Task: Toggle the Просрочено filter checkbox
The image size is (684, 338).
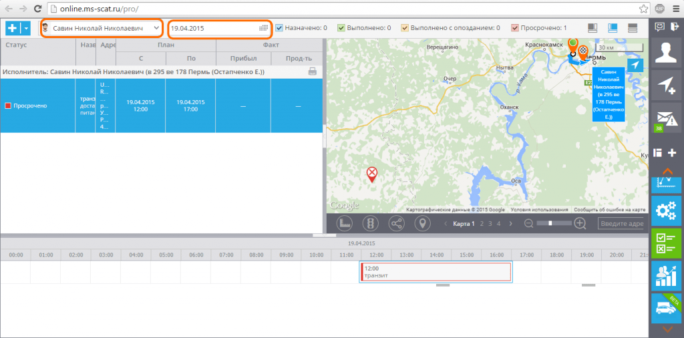Action: 515,28
